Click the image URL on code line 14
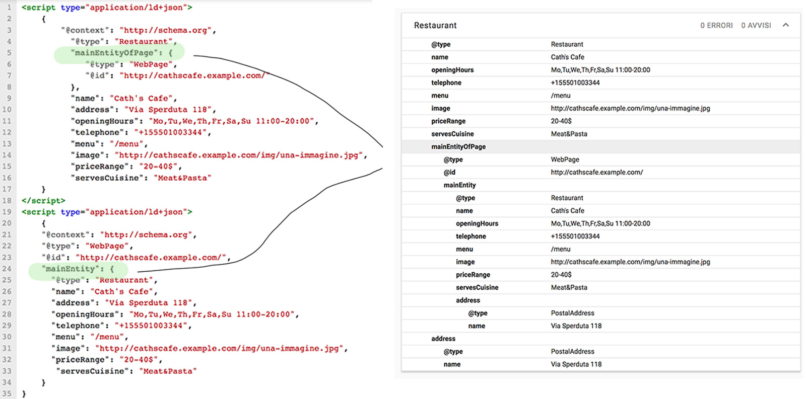This screenshot has width=806, height=399. tap(239, 155)
